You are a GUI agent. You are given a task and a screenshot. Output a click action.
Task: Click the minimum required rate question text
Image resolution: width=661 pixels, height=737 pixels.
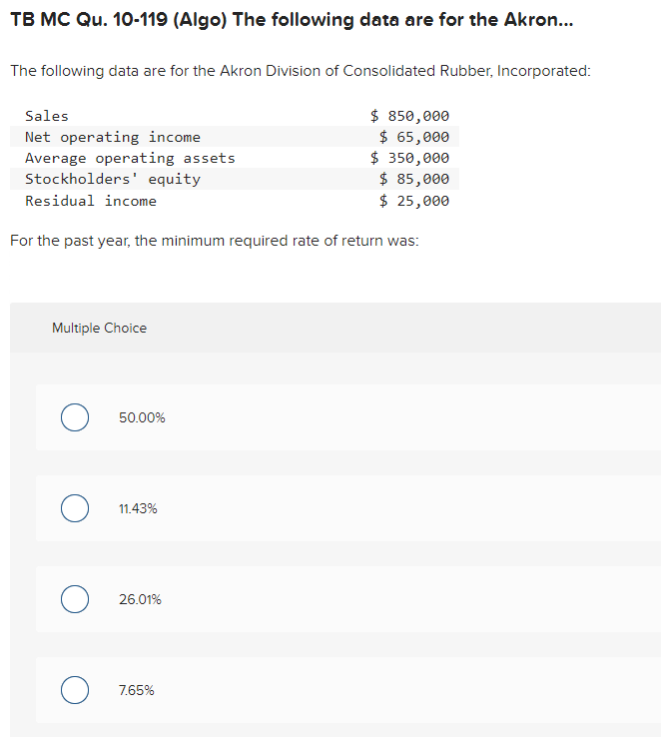(x=214, y=241)
